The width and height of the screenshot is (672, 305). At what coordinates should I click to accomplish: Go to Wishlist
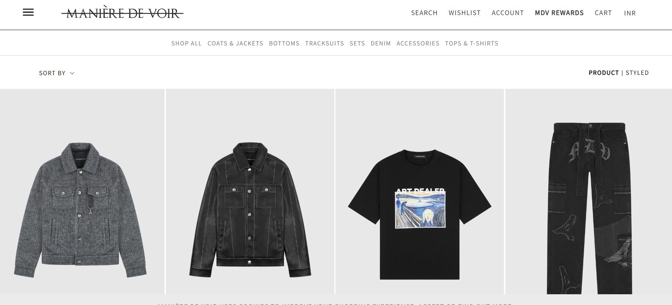[465, 13]
